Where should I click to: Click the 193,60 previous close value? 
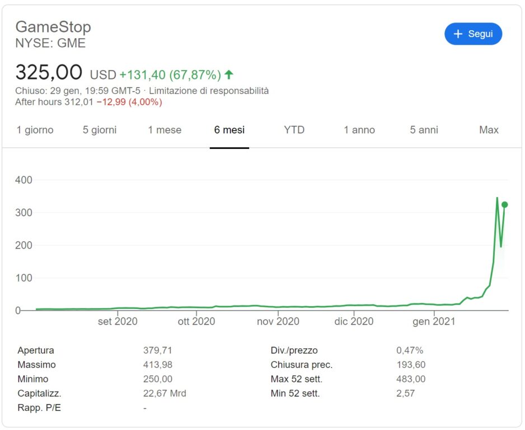411,364
